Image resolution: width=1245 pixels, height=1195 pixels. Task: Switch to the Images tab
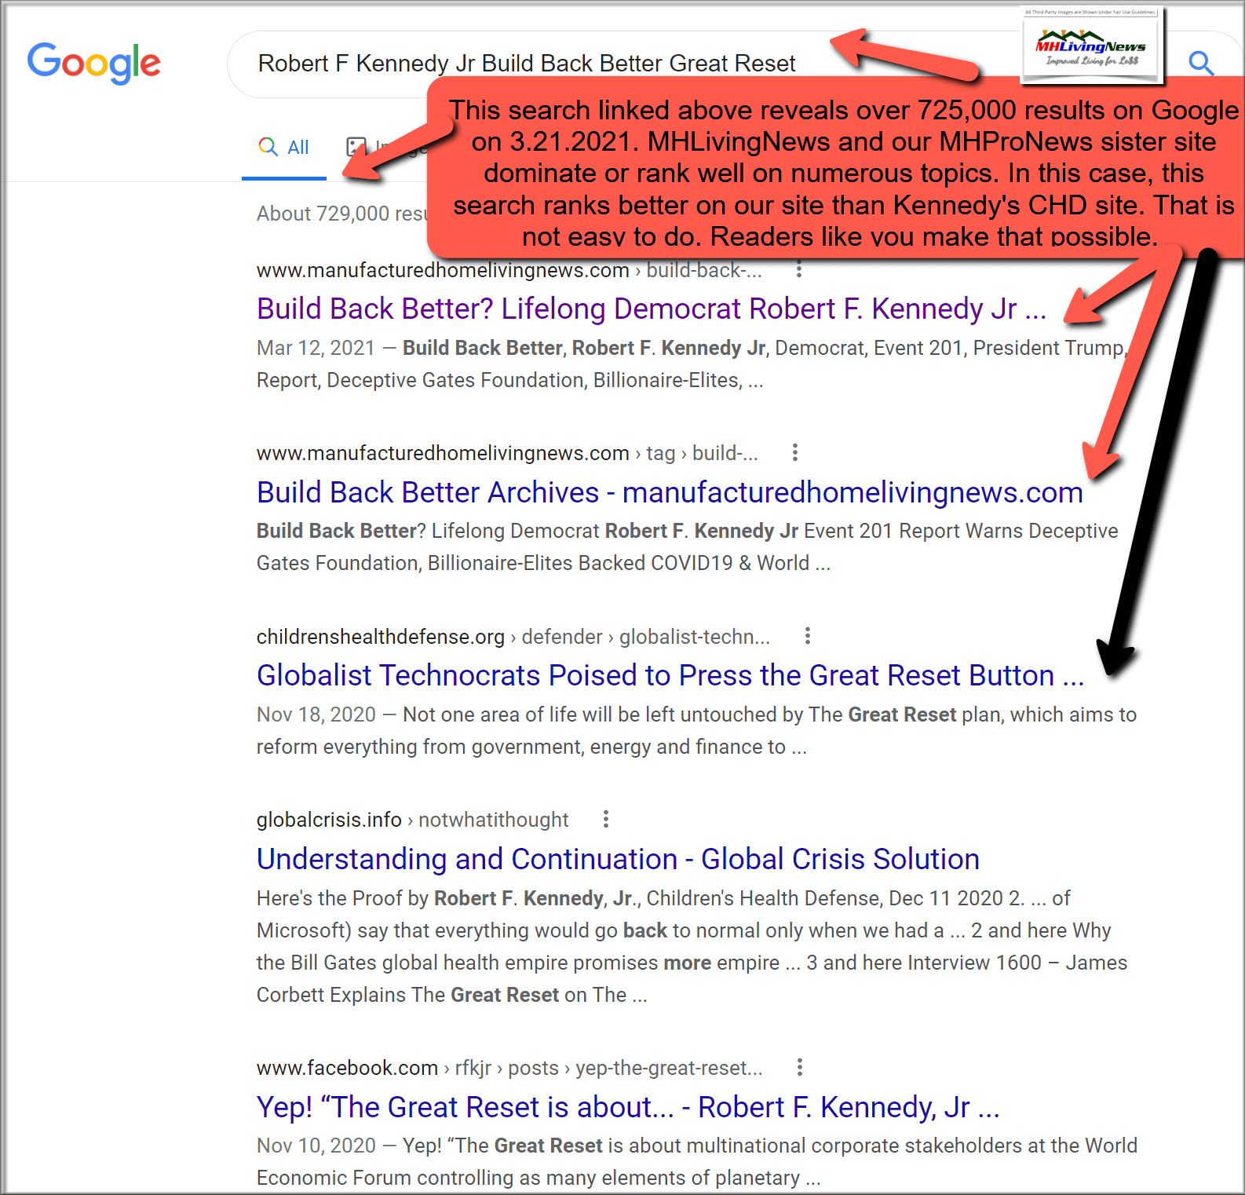pos(357,147)
